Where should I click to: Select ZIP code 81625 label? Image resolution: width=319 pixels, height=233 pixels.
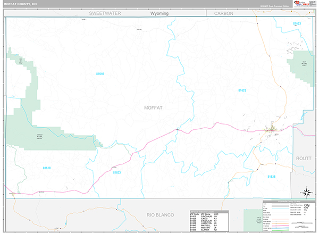tap(242, 90)
